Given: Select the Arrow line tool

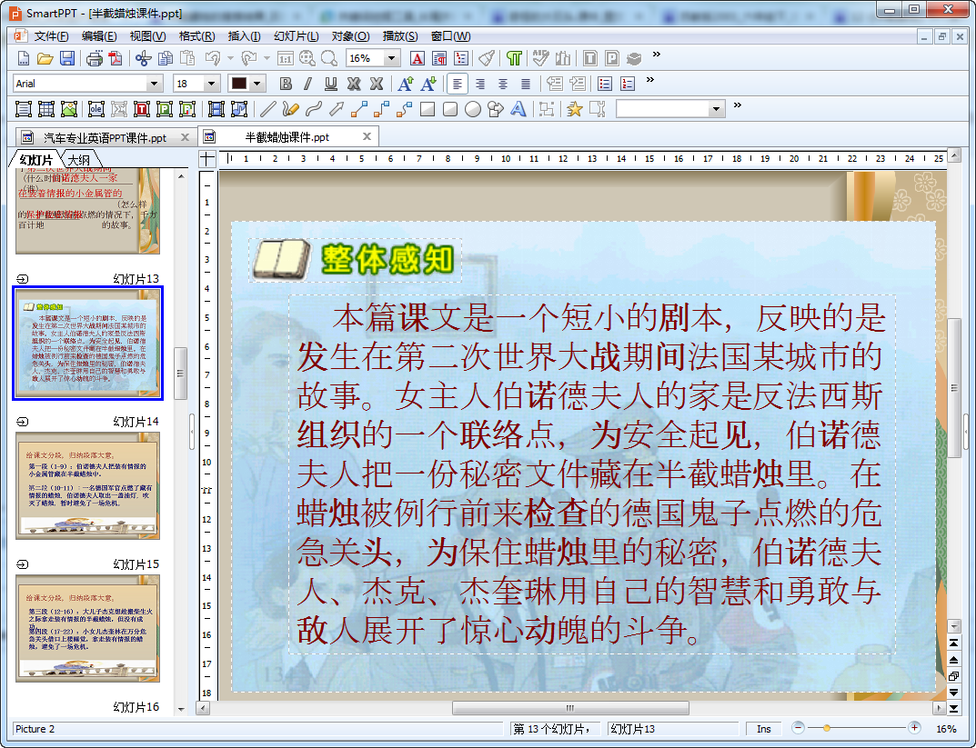Looking at the screenshot, I should 337,109.
